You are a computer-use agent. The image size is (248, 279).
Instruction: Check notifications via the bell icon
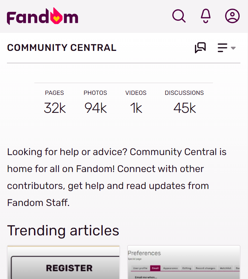coord(206,16)
